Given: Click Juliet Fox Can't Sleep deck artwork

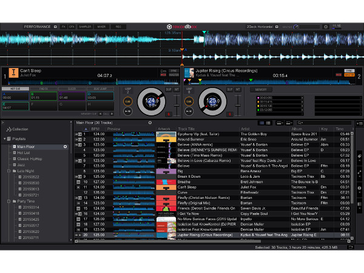Looking at the screenshot, I should click(x=13, y=73).
